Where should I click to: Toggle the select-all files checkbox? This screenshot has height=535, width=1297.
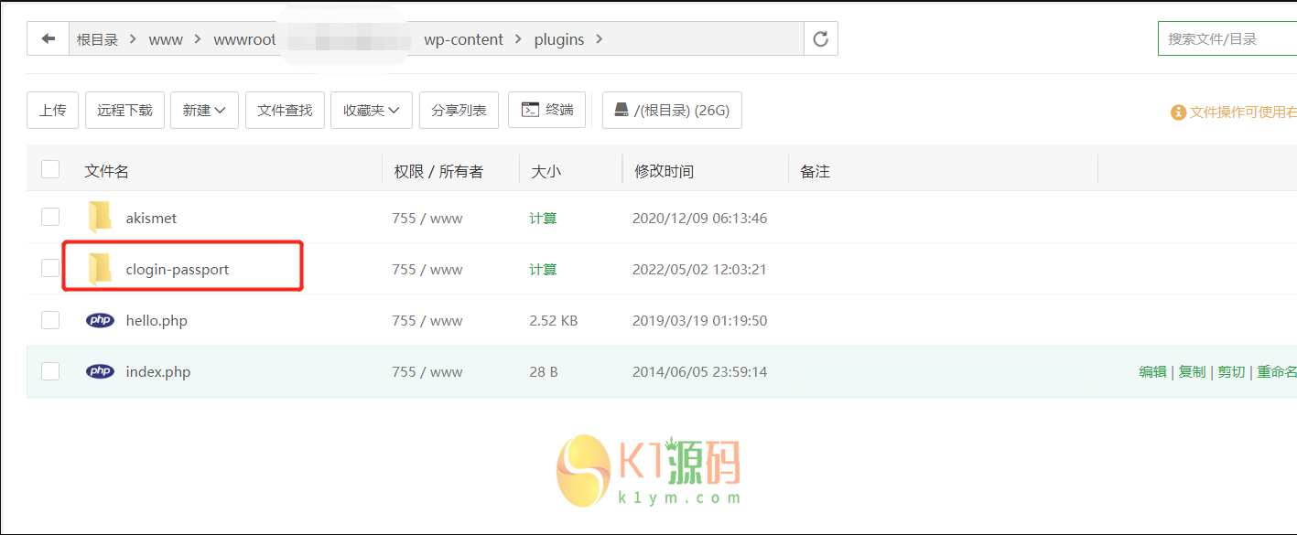pyautogui.click(x=50, y=169)
